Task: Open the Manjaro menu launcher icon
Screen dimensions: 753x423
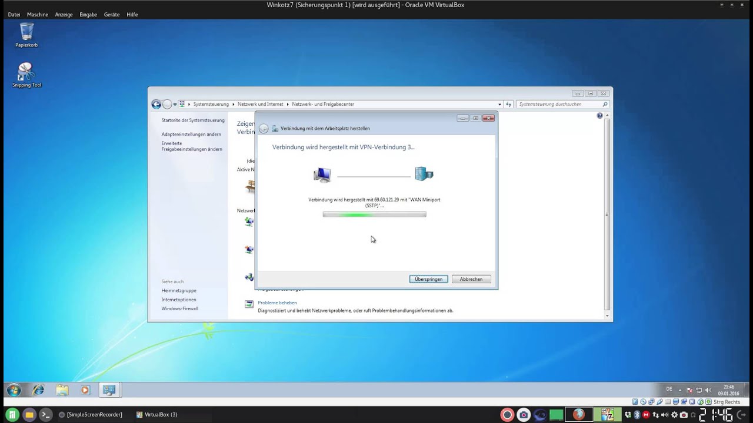Action: pyautogui.click(x=12, y=414)
